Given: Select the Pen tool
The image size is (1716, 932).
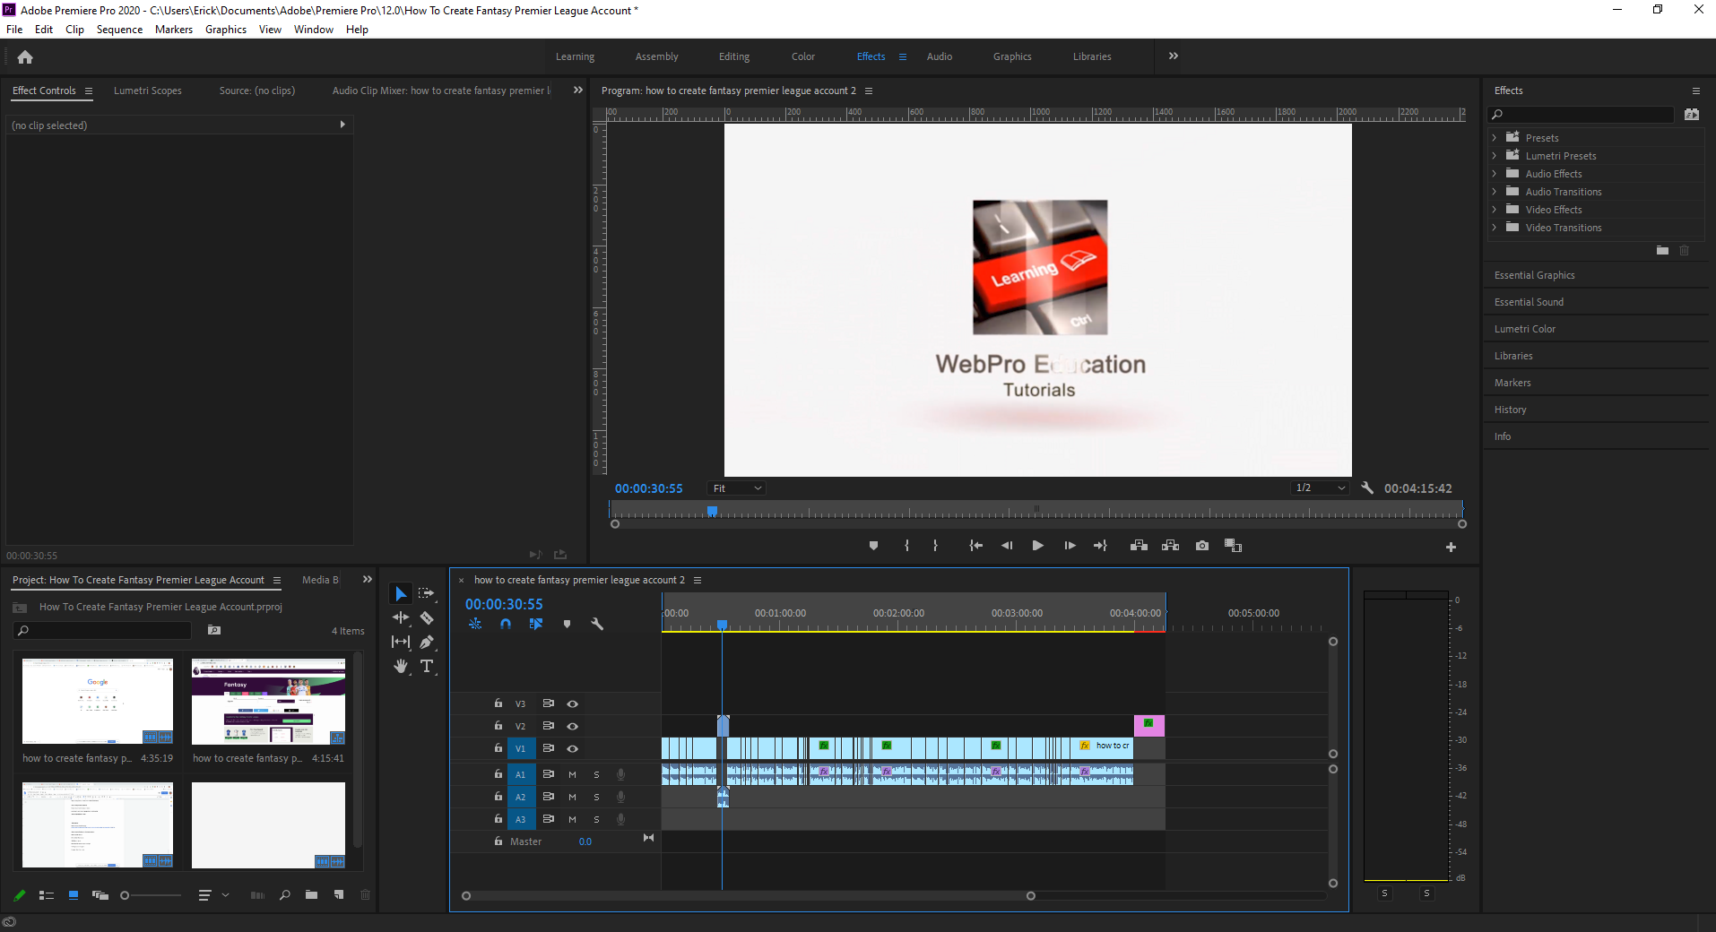Looking at the screenshot, I should pyautogui.click(x=427, y=642).
